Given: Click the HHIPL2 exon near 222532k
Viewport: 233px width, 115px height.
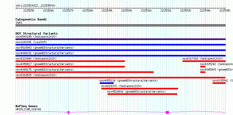Looking at the screenshot, I should coord(167,112).
